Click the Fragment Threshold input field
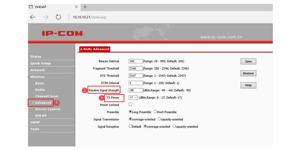Image resolution: width=301 pixels, height=150 pixels. click(136, 68)
